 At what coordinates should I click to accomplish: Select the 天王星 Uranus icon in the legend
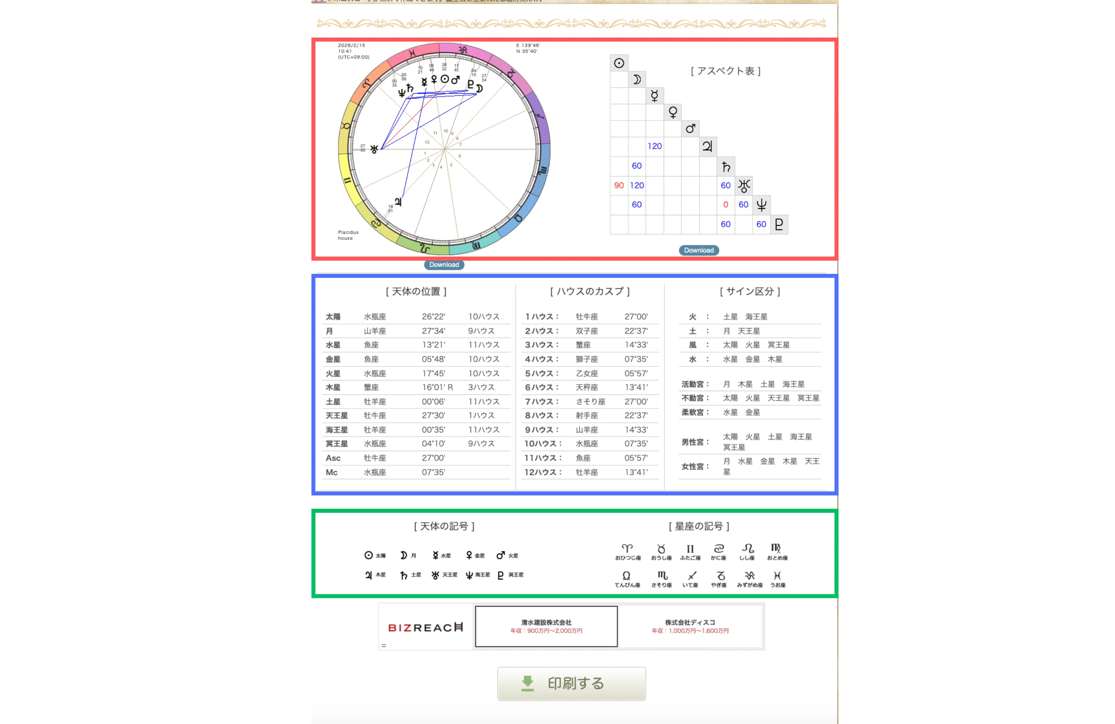pos(435,575)
